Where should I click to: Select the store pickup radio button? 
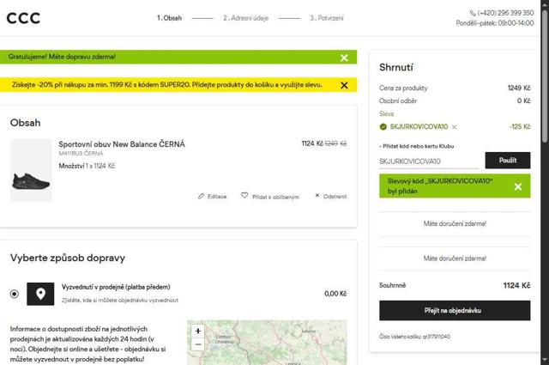click(x=15, y=294)
